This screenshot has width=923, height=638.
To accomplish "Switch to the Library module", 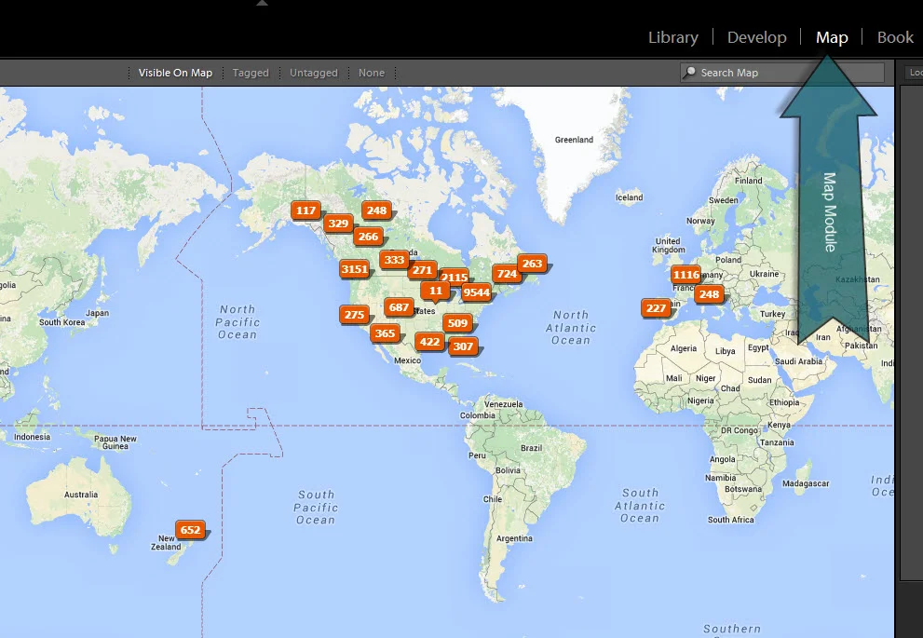I will [672, 37].
